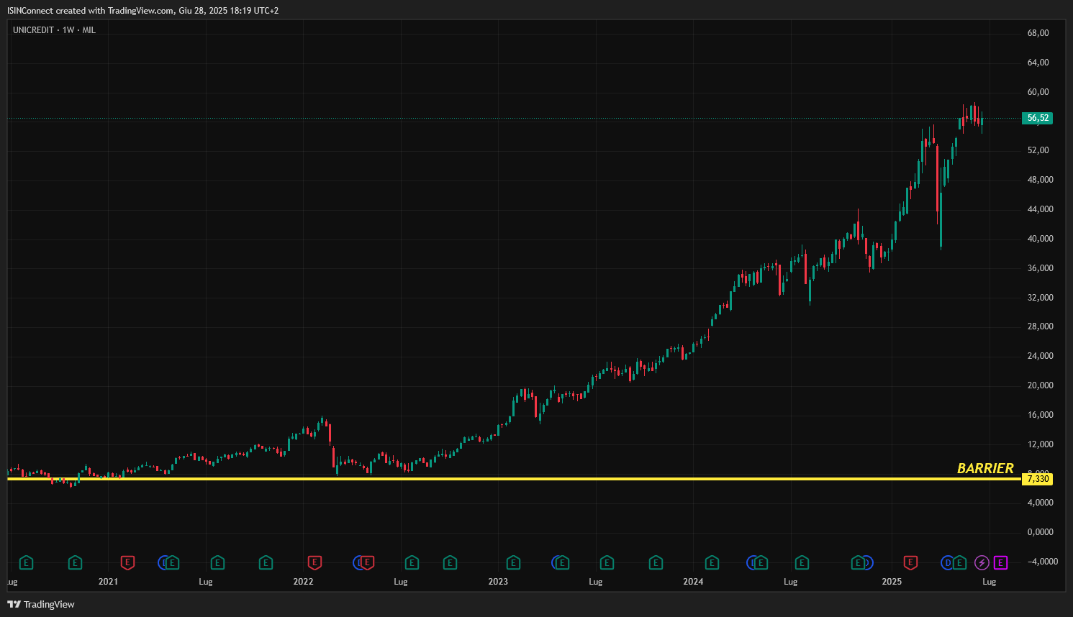Click the purple lightning event marker
This screenshot has height=617, width=1073.
982,562
